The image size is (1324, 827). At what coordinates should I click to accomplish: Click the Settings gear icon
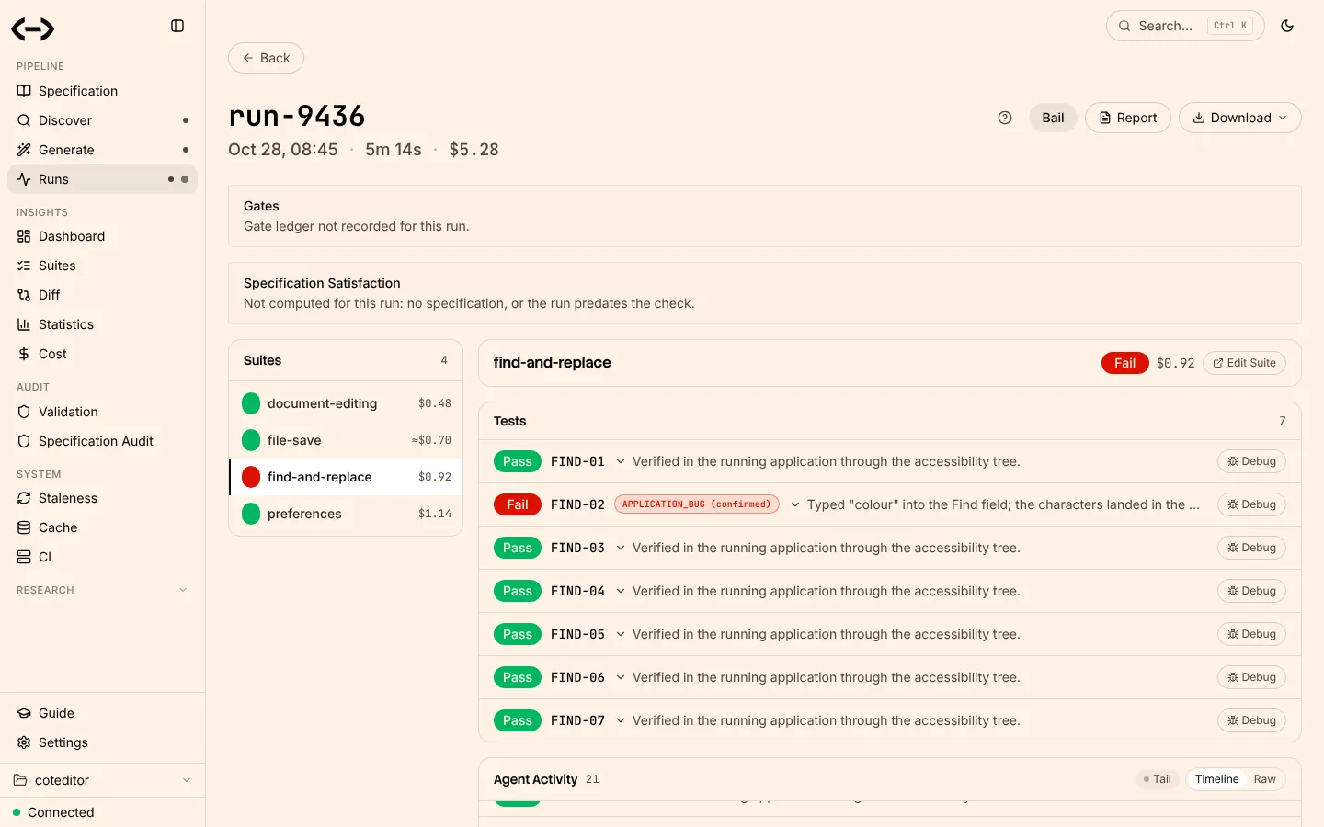pos(24,742)
